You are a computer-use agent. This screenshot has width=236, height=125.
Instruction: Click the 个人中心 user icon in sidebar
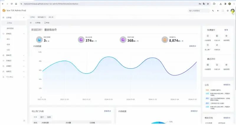pos(4,77)
